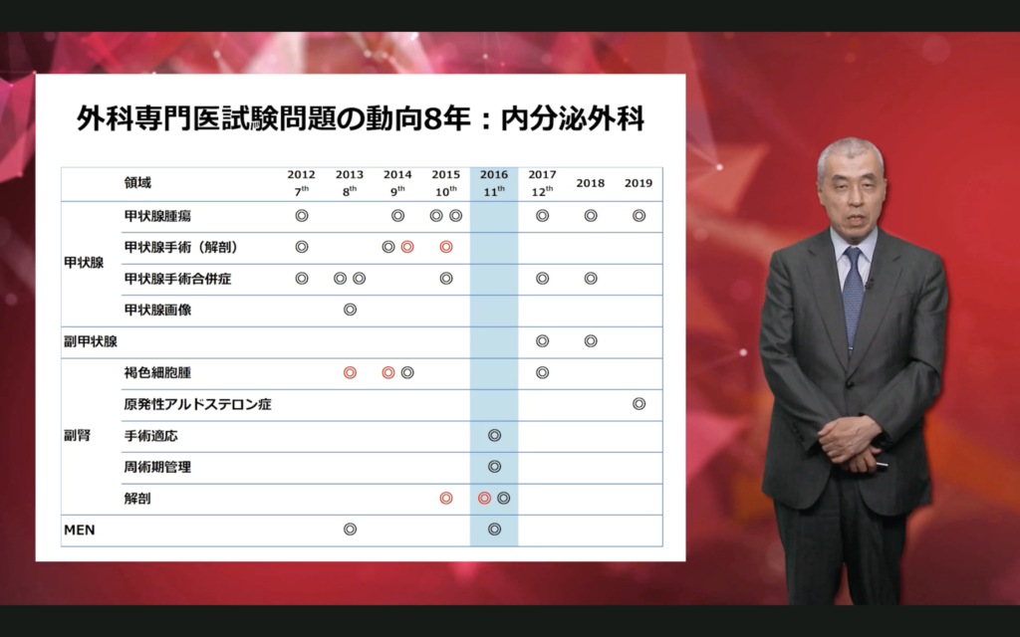This screenshot has height=637, width=1020.
Task: Select the 副甲状腺 row circle under 2018
Action: tap(591, 340)
